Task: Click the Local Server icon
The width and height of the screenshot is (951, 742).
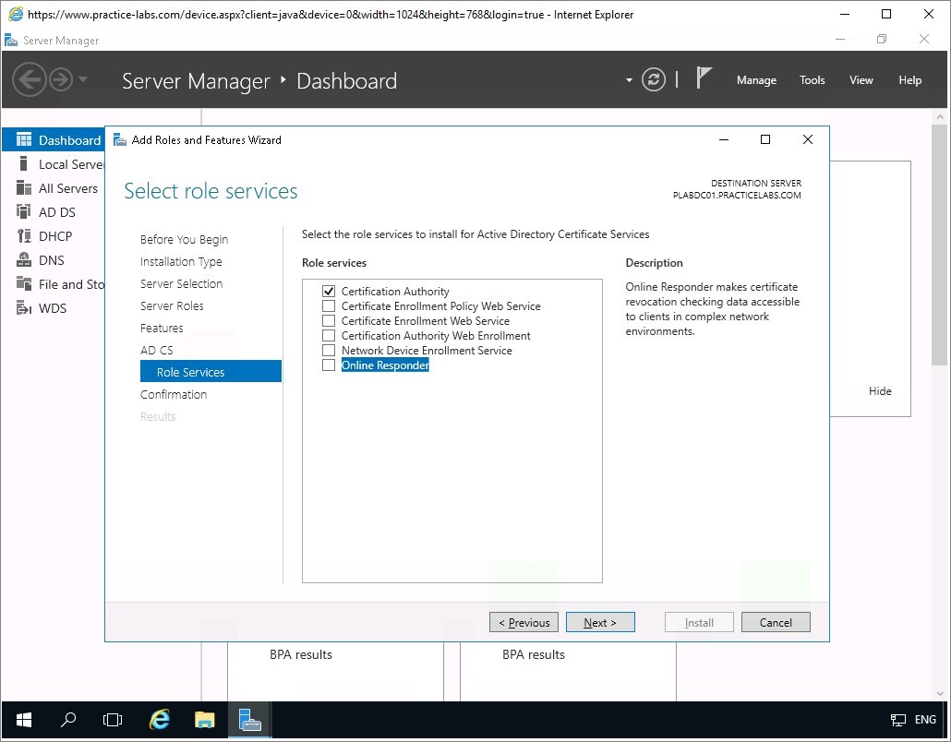Action: tap(24, 163)
